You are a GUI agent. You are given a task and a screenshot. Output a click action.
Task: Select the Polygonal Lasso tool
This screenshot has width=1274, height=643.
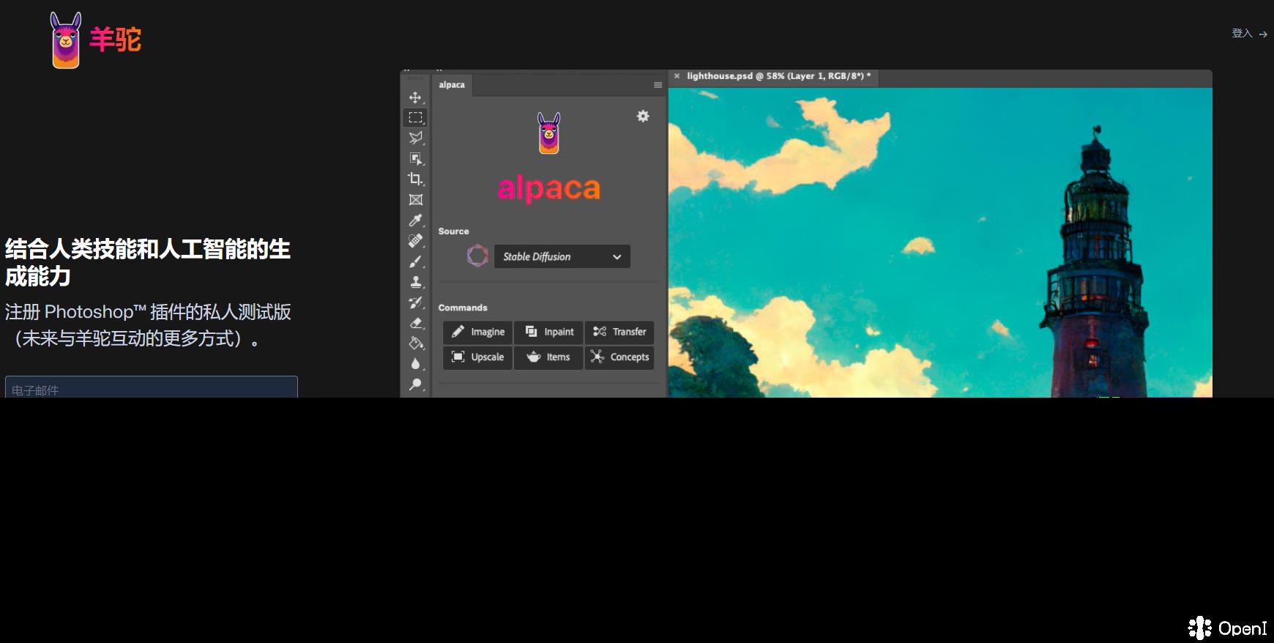415,138
